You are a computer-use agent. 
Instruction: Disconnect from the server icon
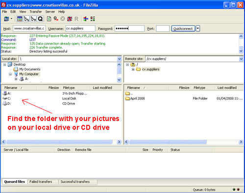[70, 19]
